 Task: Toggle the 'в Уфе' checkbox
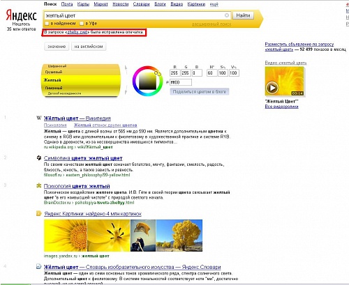tap(82, 24)
